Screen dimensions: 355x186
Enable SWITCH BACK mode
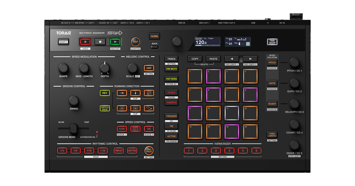click(105, 108)
